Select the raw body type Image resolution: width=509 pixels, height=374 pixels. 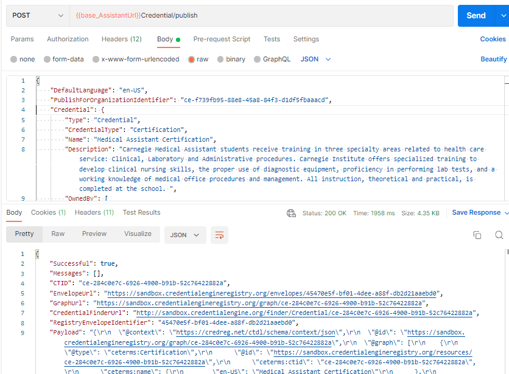tap(201, 58)
